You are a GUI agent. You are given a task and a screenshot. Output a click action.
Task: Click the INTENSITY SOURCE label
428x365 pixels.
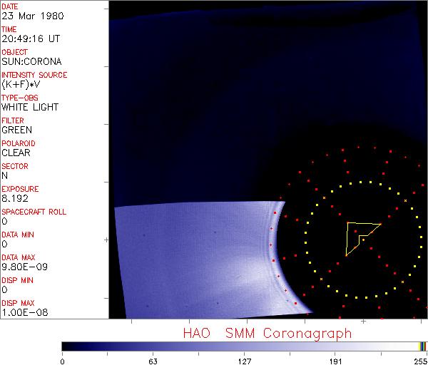pos(34,75)
